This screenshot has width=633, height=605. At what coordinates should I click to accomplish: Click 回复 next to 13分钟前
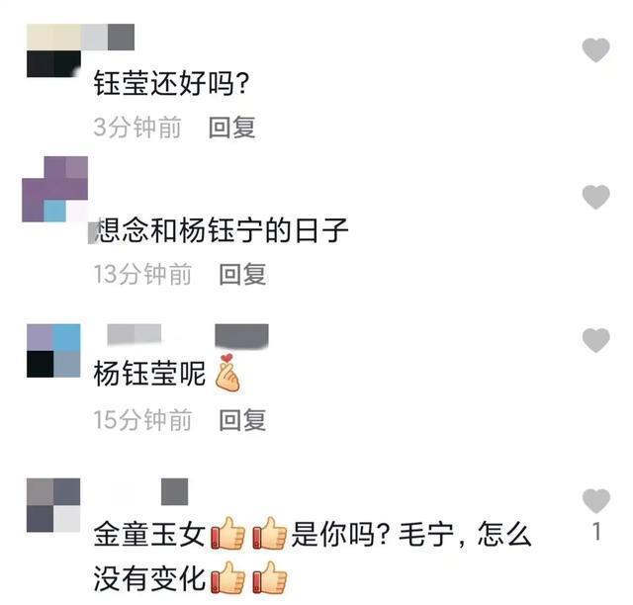(242, 275)
